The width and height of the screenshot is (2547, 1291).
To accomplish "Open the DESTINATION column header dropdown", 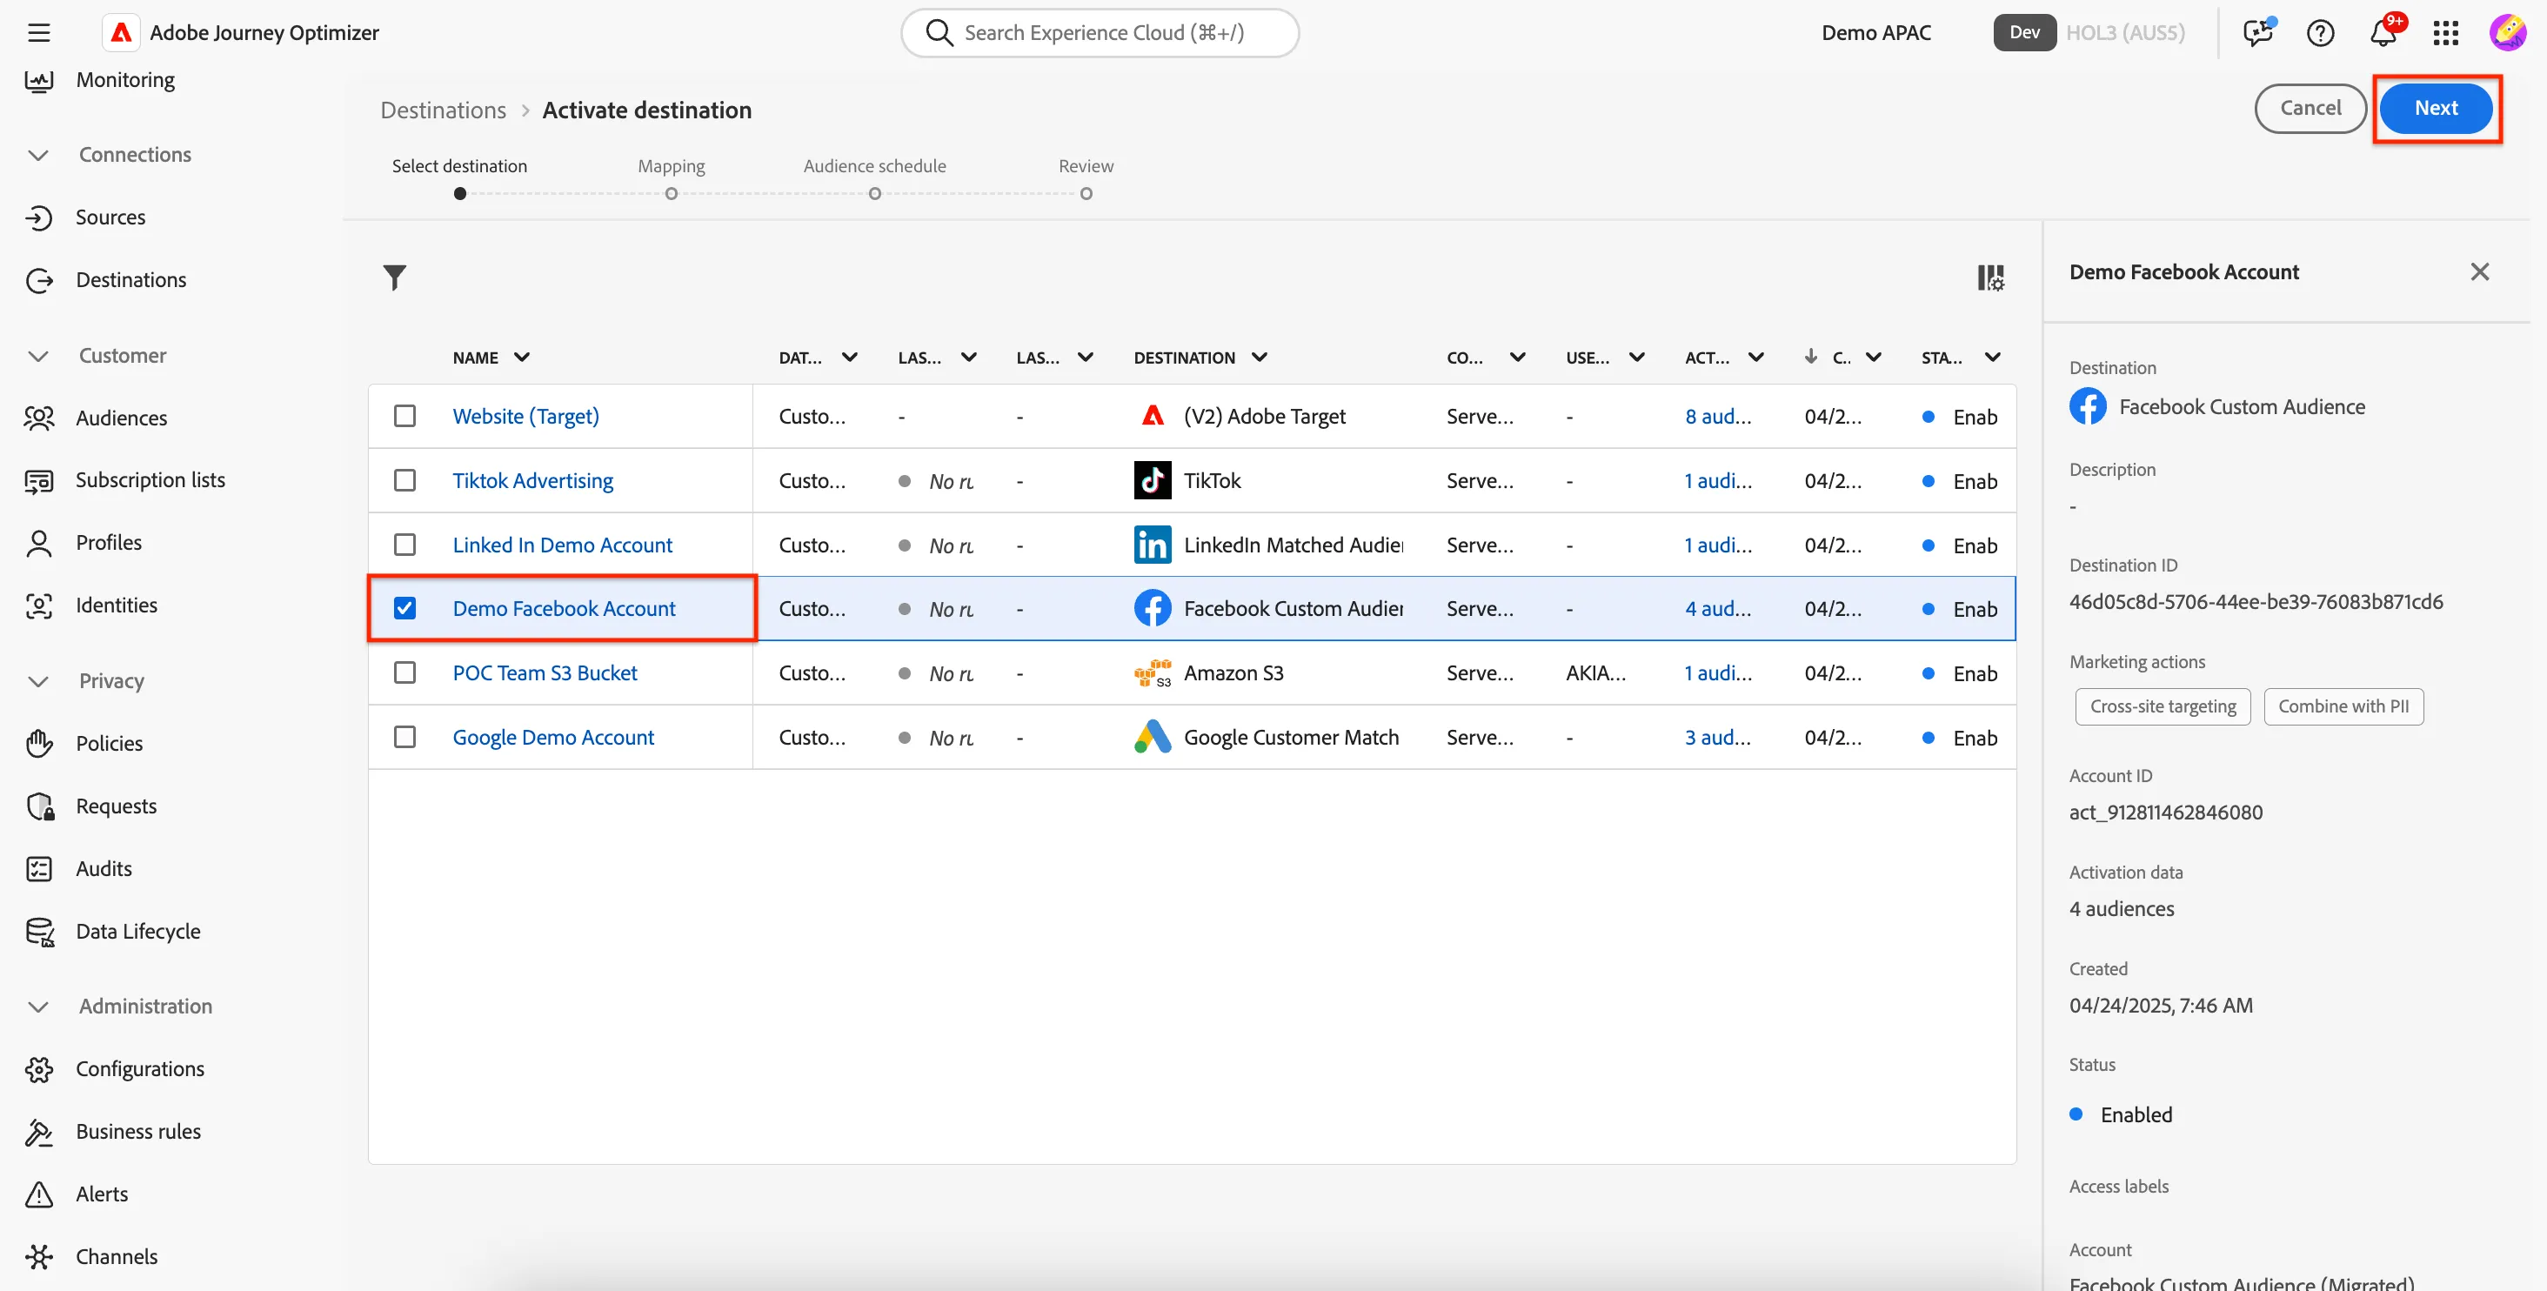I will (x=1259, y=358).
